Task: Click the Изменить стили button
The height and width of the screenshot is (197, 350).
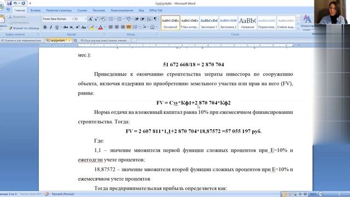Action: (307, 23)
